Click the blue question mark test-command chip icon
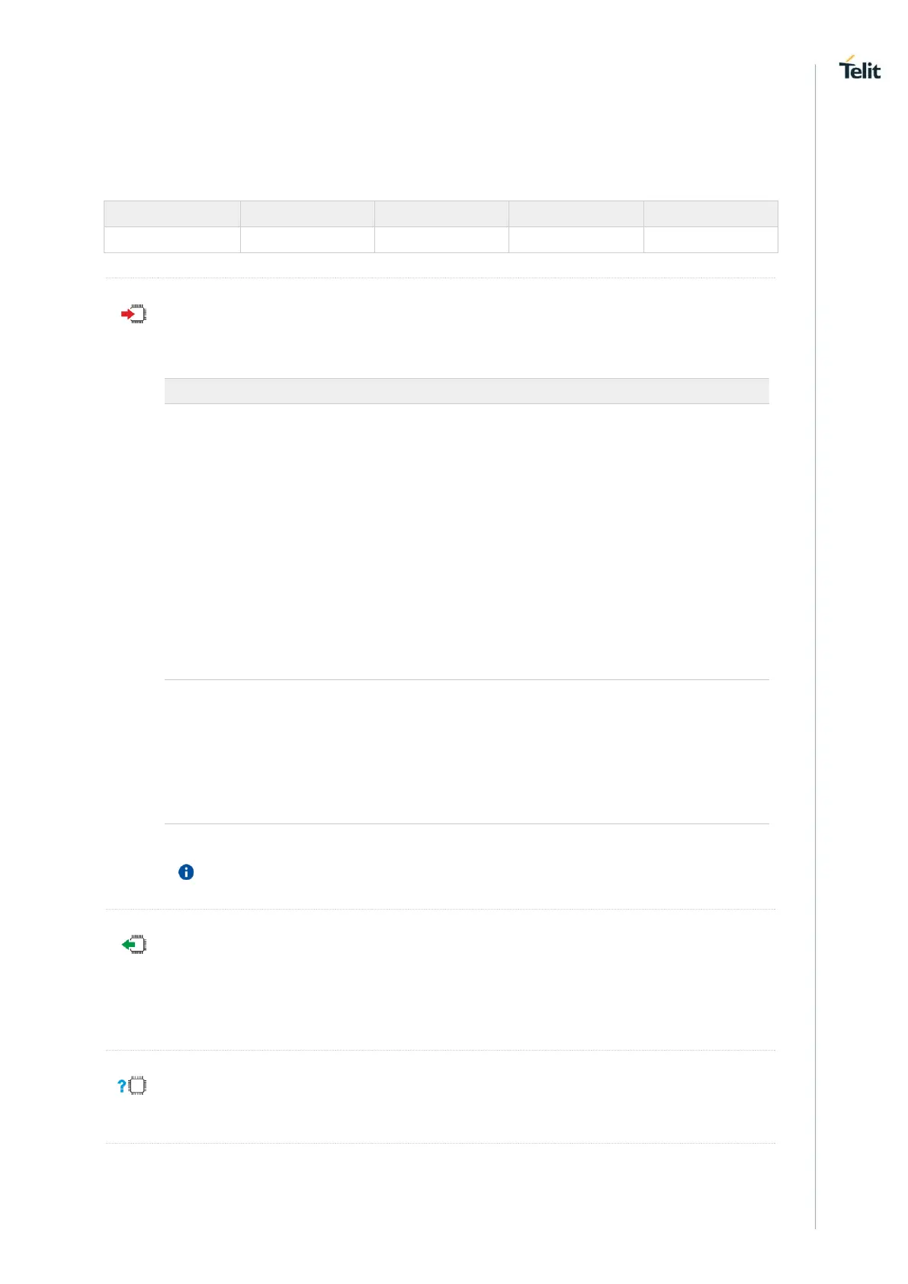Image resolution: width=908 pixels, height=1284 pixels. point(131,1086)
